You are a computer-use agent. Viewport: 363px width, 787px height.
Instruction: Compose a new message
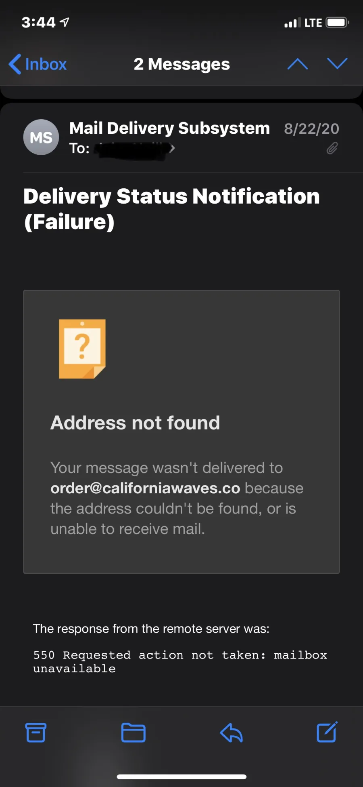click(x=327, y=732)
